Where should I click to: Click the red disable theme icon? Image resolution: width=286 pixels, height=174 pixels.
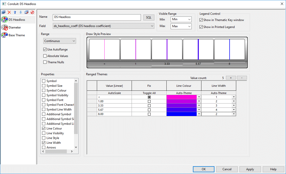[x=32, y=12]
